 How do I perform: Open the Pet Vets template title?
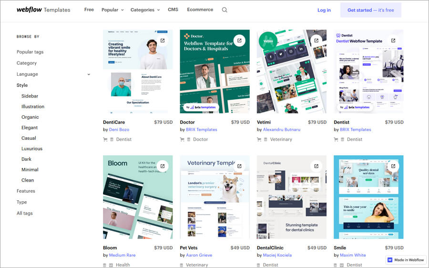click(x=188, y=248)
